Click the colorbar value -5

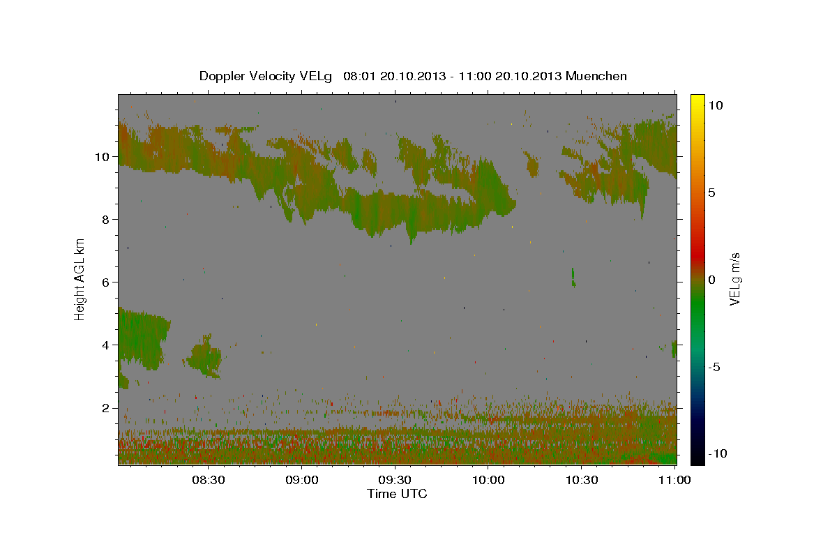[x=714, y=367]
